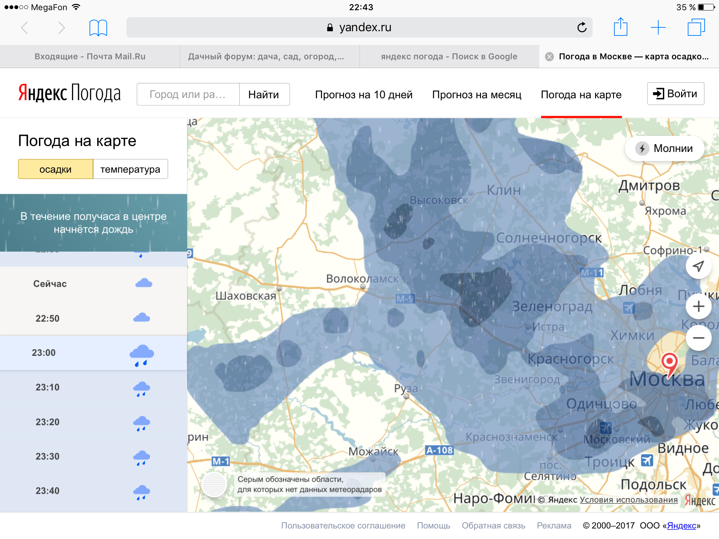Tap the Дмитров city label
The height and width of the screenshot is (539, 719).
[649, 186]
